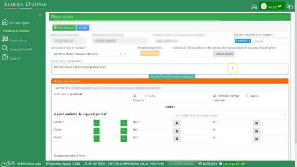The width and height of the screenshot is (297, 167).
Task: Click the characters used counter label
Action: click(172, 77)
